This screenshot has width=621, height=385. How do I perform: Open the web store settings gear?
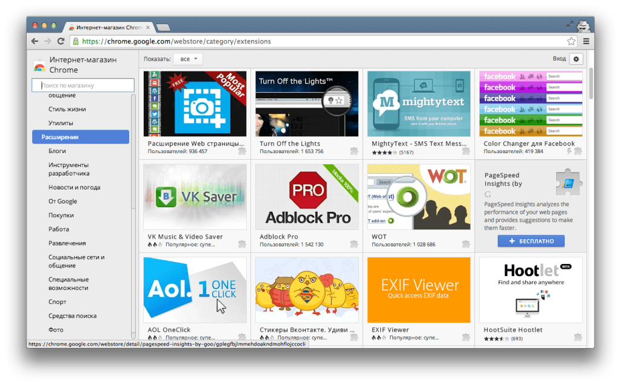576,59
